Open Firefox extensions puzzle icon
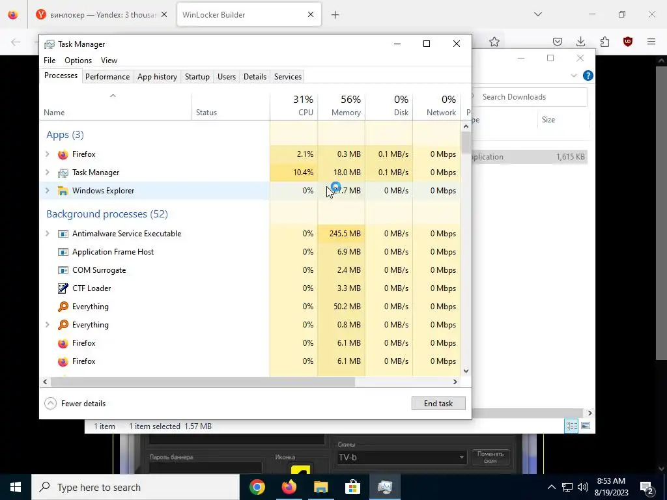 [604, 42]
